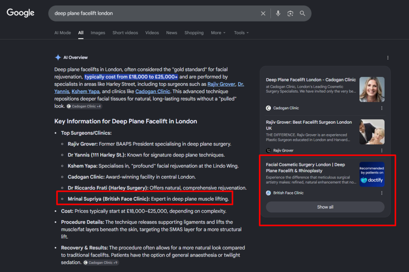Follow the Cadogan Clinic link in the paragraph
Image resolution: width=409 pixels, height=272 pixels.
(153, 91)
